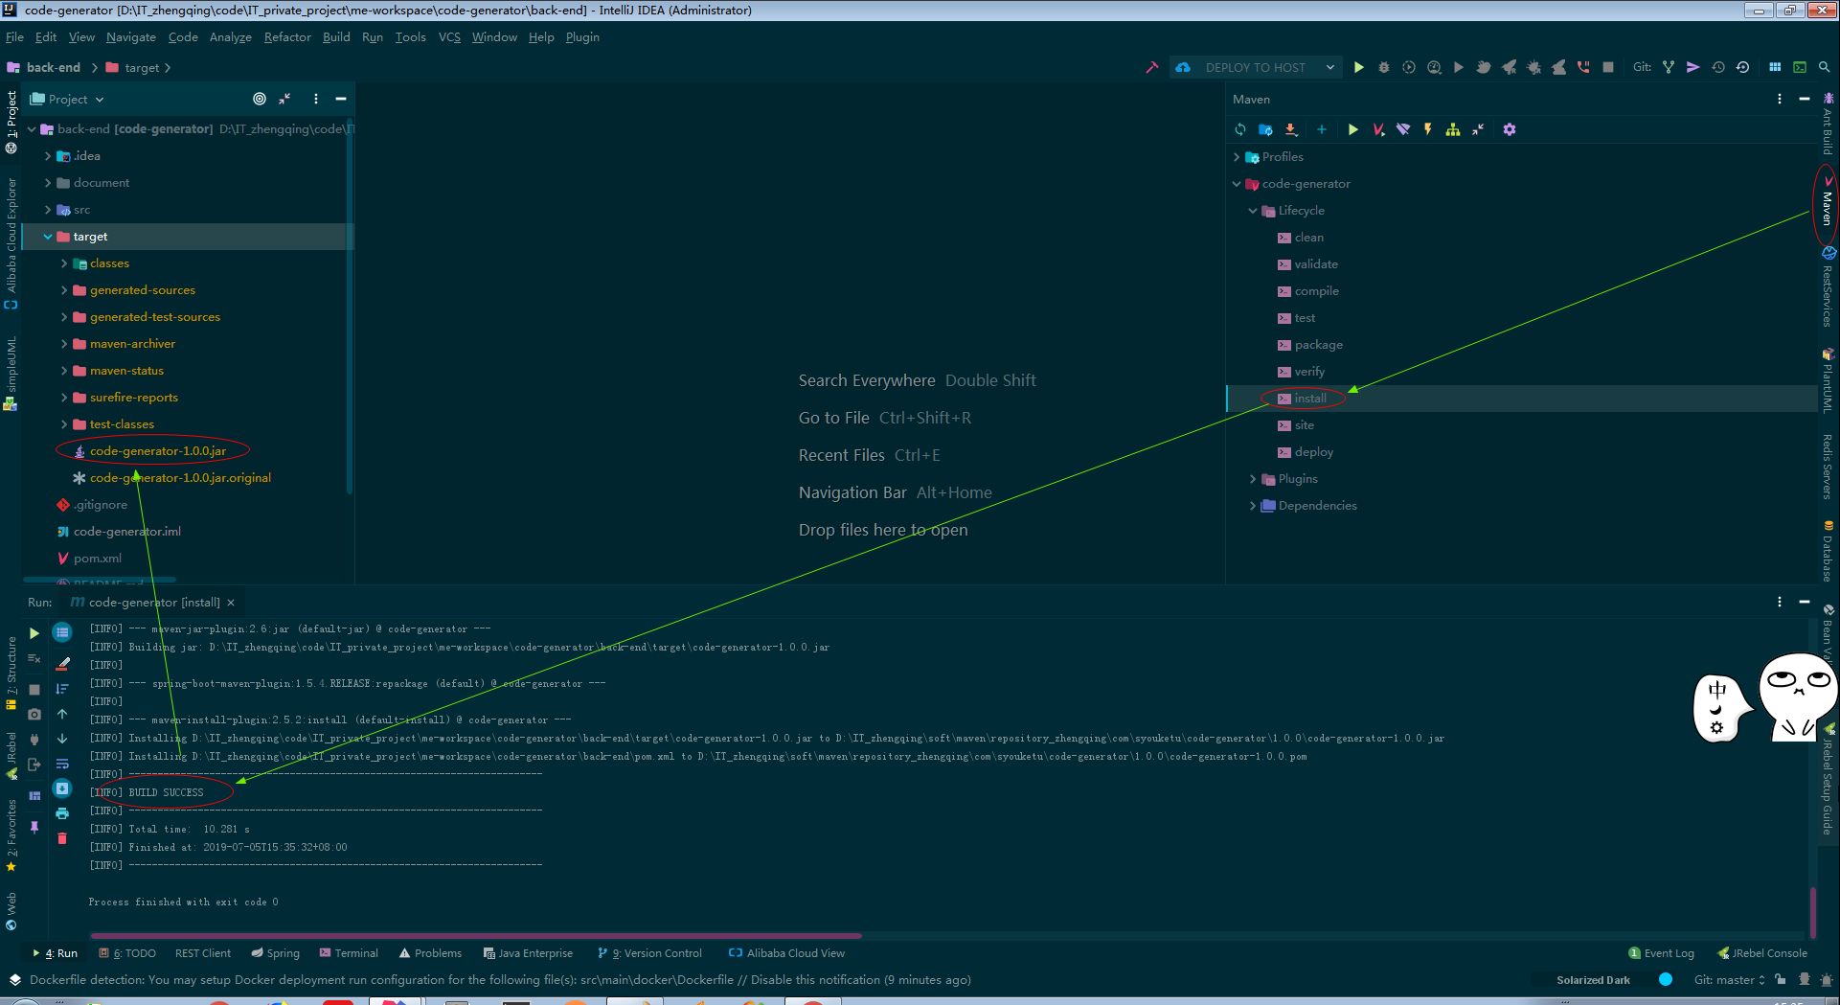The width and height of the screenshot is (1840, 1005).
Task: Close the code-generator [install] run tab
Action: (231, 603)
